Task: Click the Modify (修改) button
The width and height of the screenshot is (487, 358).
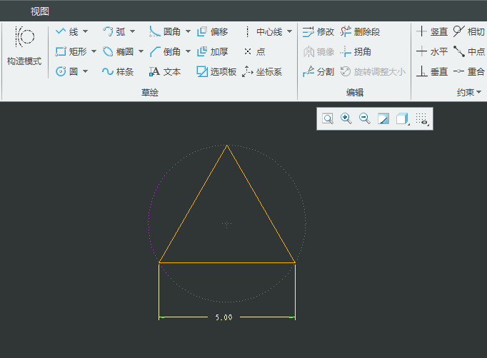Action: pyautogui.click(x=318, y=31)
